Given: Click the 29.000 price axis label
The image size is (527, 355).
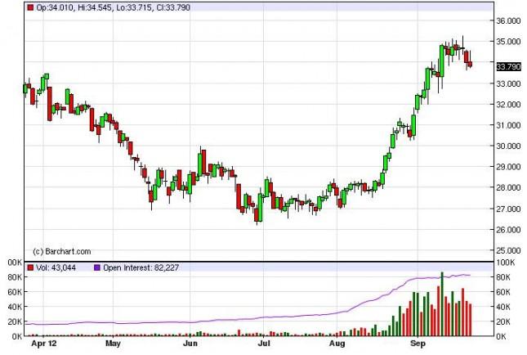Looking at the screenshot, I should click(508, 167).
